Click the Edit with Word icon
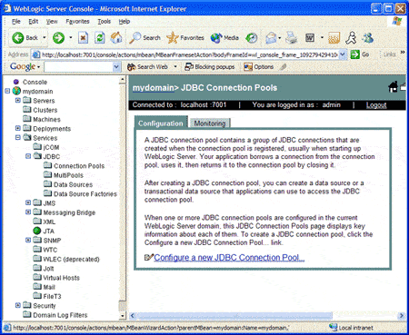This screenshot has width=409, height=335. coord(310,38)
